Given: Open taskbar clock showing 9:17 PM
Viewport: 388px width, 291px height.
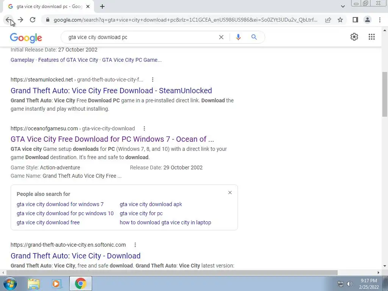Looking at the screenshot, I should point(369,284).
